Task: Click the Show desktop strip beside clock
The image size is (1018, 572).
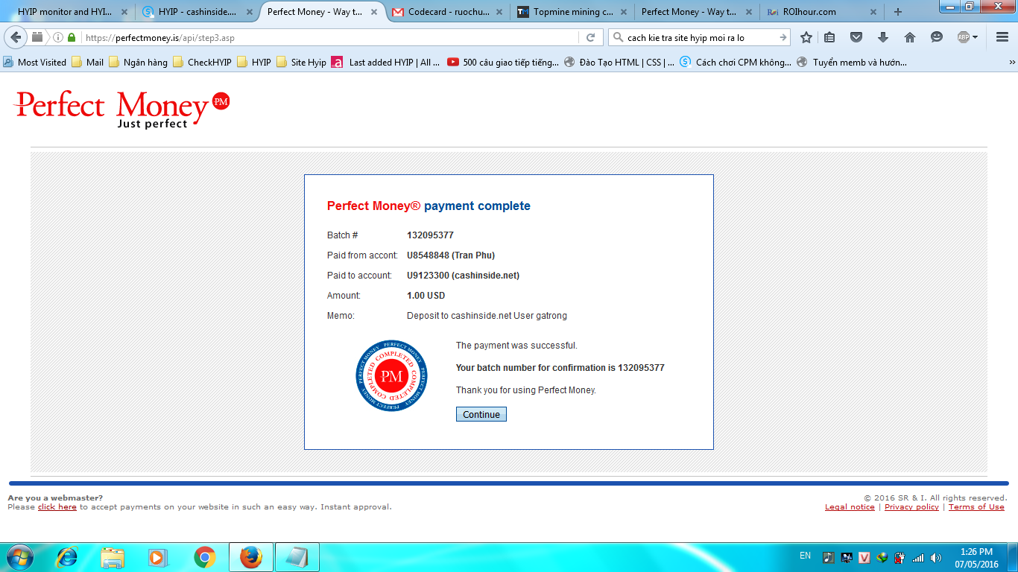Action: click(x=1013, y=557)
